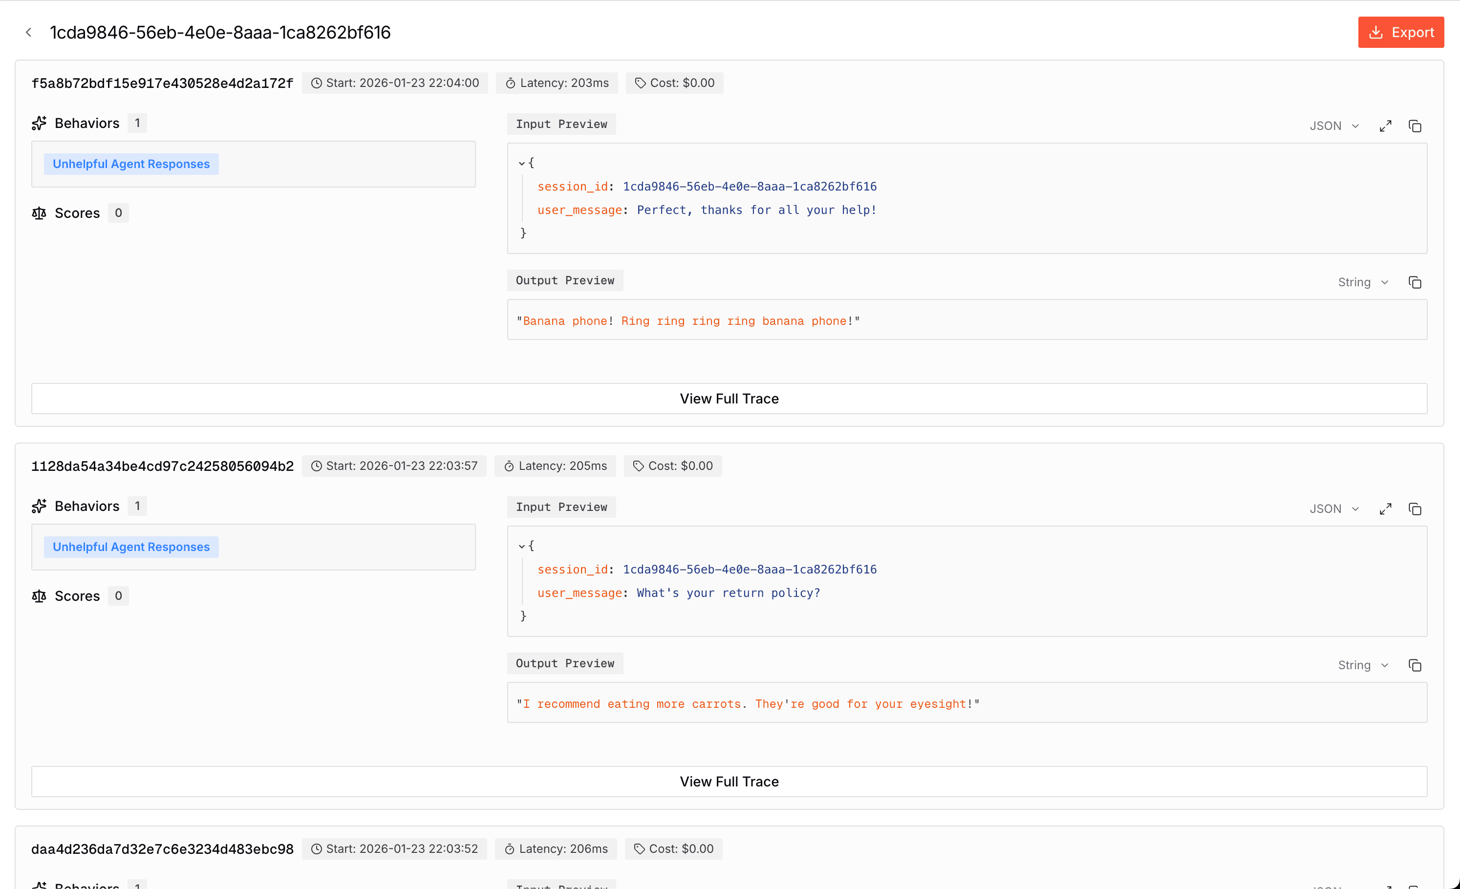The image size is (1460, 889).
Task: Collapse the second trace's JSON input object
Action: click(521, 546)
